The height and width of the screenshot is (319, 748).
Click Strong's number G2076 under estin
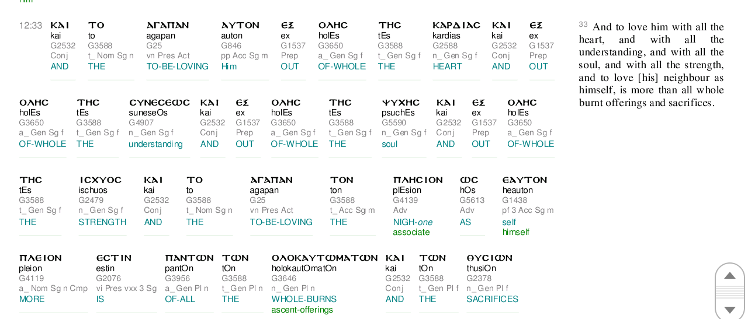(x=109, y=279)
